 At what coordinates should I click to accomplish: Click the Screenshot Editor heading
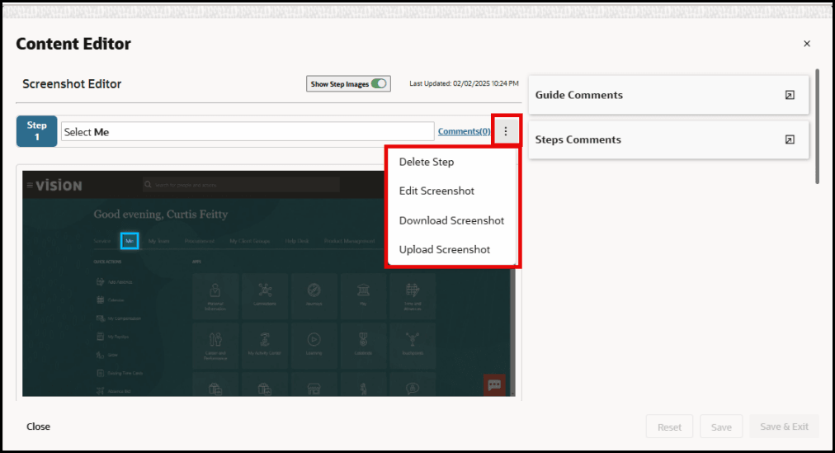click(72, 84)
